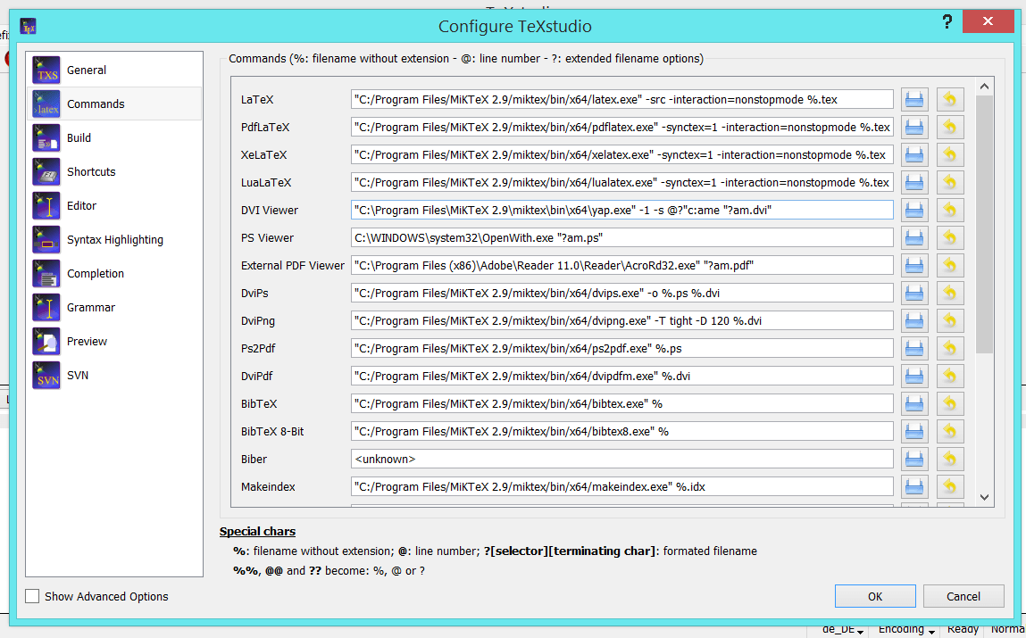The image size is (1026, 638).
Task: Open the Shortcuts settings page
Action: tap(114, 172)
